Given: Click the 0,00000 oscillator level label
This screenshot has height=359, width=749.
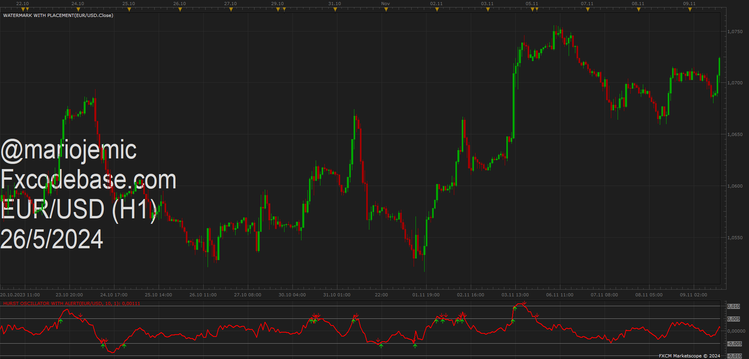Looking at the screenshot, I should click(x=736, y=331).
